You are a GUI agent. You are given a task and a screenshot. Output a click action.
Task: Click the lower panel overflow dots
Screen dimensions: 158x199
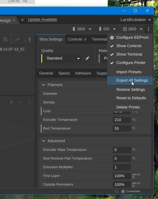pos(30,102)
